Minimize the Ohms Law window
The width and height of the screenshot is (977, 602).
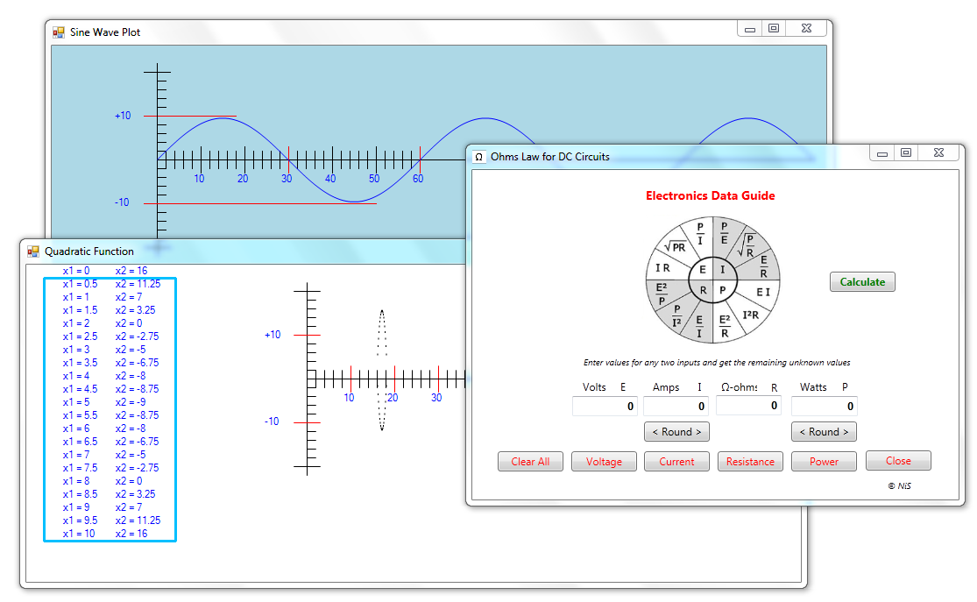click(882, 153)
